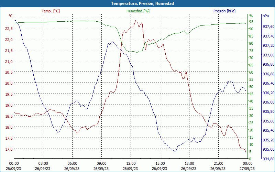The image size is (275, 172).
Task: Click the 934,80 pressure axis value
Action: pyautogui.click(x=268, y=159)
